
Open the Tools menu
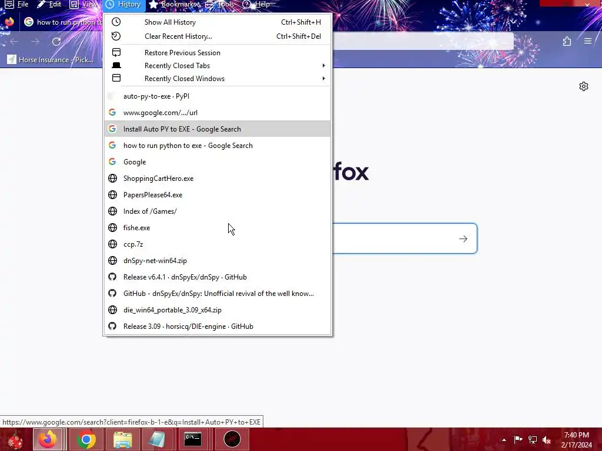[220, 4]
